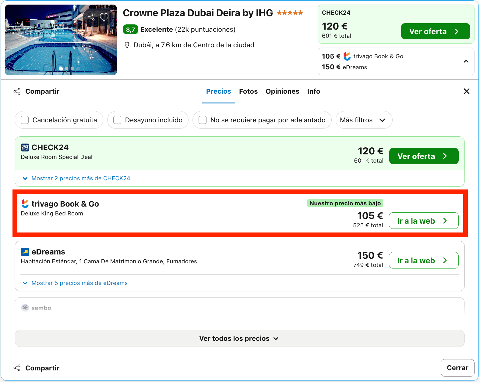Click the CHECK24 logo icon in the offer row
This screenshot has height=382, width=480.
[25, 147]
